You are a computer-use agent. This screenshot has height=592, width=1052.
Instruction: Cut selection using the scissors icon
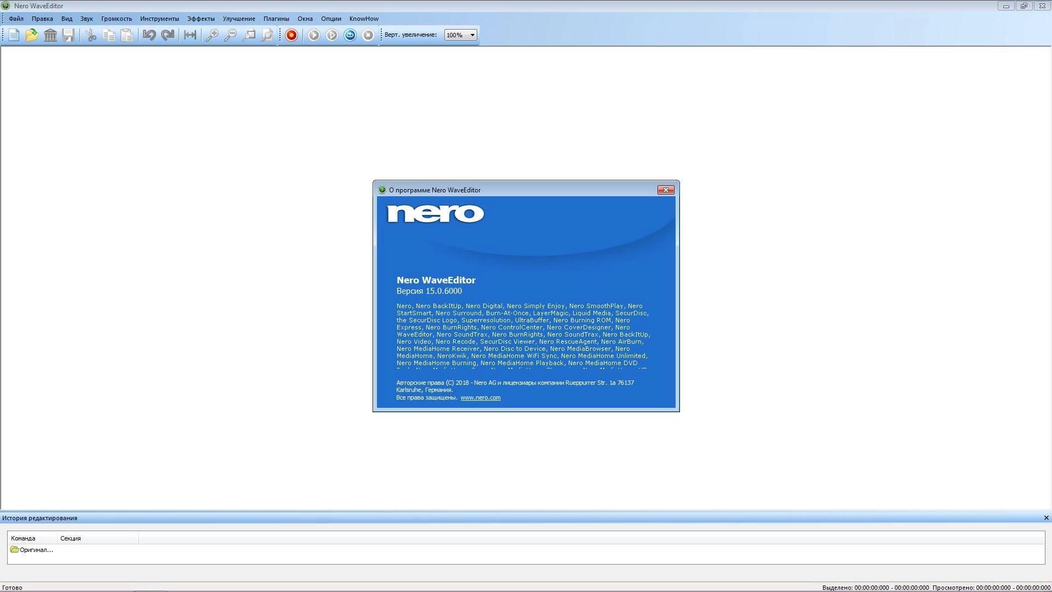pos(91,35)
